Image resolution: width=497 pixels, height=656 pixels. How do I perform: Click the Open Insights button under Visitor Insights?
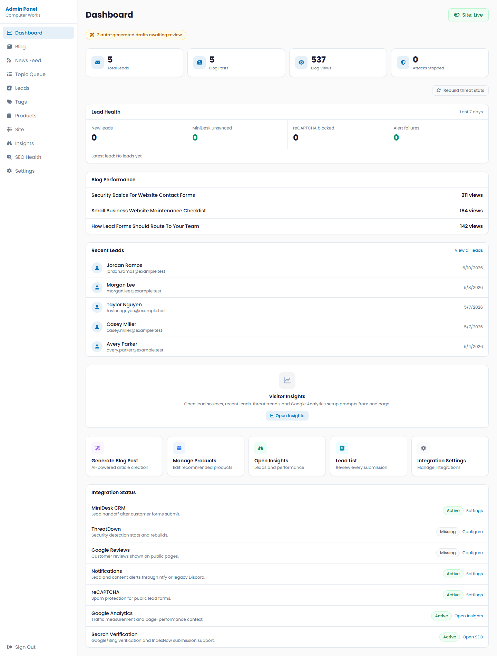click(287, 416)
